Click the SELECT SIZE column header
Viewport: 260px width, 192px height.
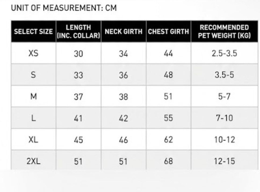33,31
